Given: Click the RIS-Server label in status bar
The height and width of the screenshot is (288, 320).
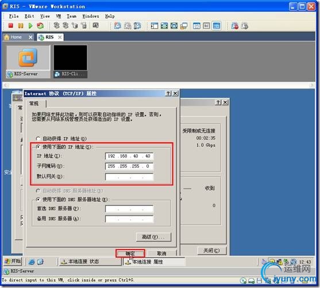Looking at the screenshot, I should 22,271.
